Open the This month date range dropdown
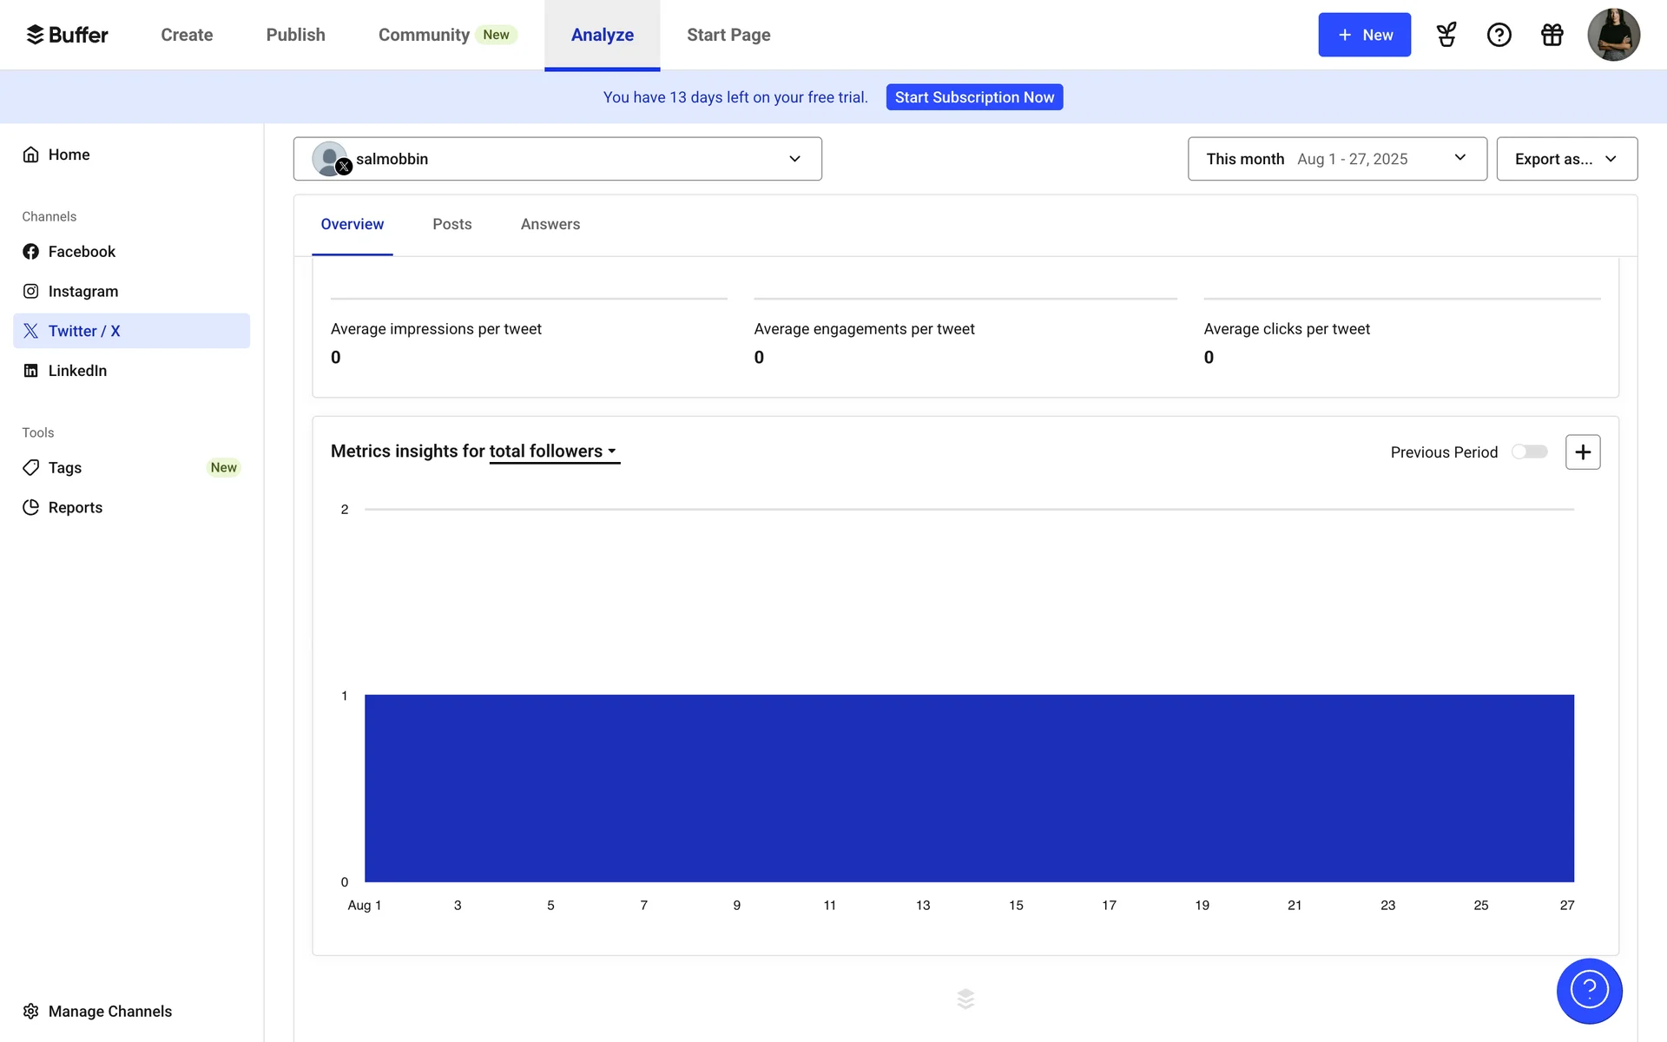The width and height of the screenshot is (1667, 1042). click(x=1336, y=159)
